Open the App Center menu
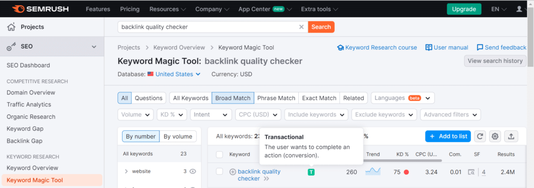The width and height of the screenshot is (534, 188). pos(265,9)
